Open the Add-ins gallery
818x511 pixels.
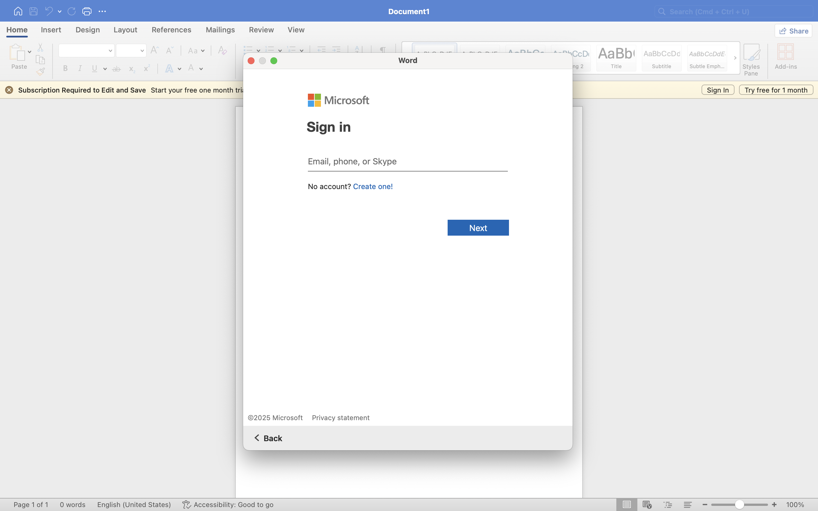tap(786, 57)
